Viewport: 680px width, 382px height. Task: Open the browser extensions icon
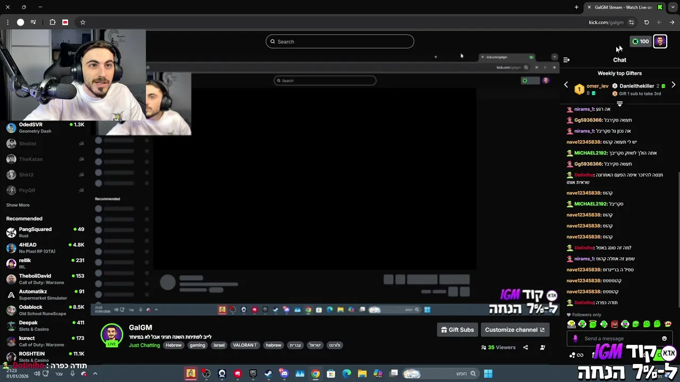(x=53, y=22)
